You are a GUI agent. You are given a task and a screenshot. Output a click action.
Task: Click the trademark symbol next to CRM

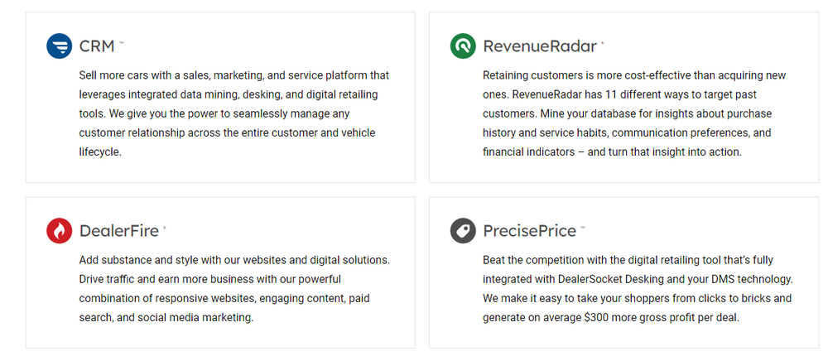pyautogui.click(x=122, y=42)
